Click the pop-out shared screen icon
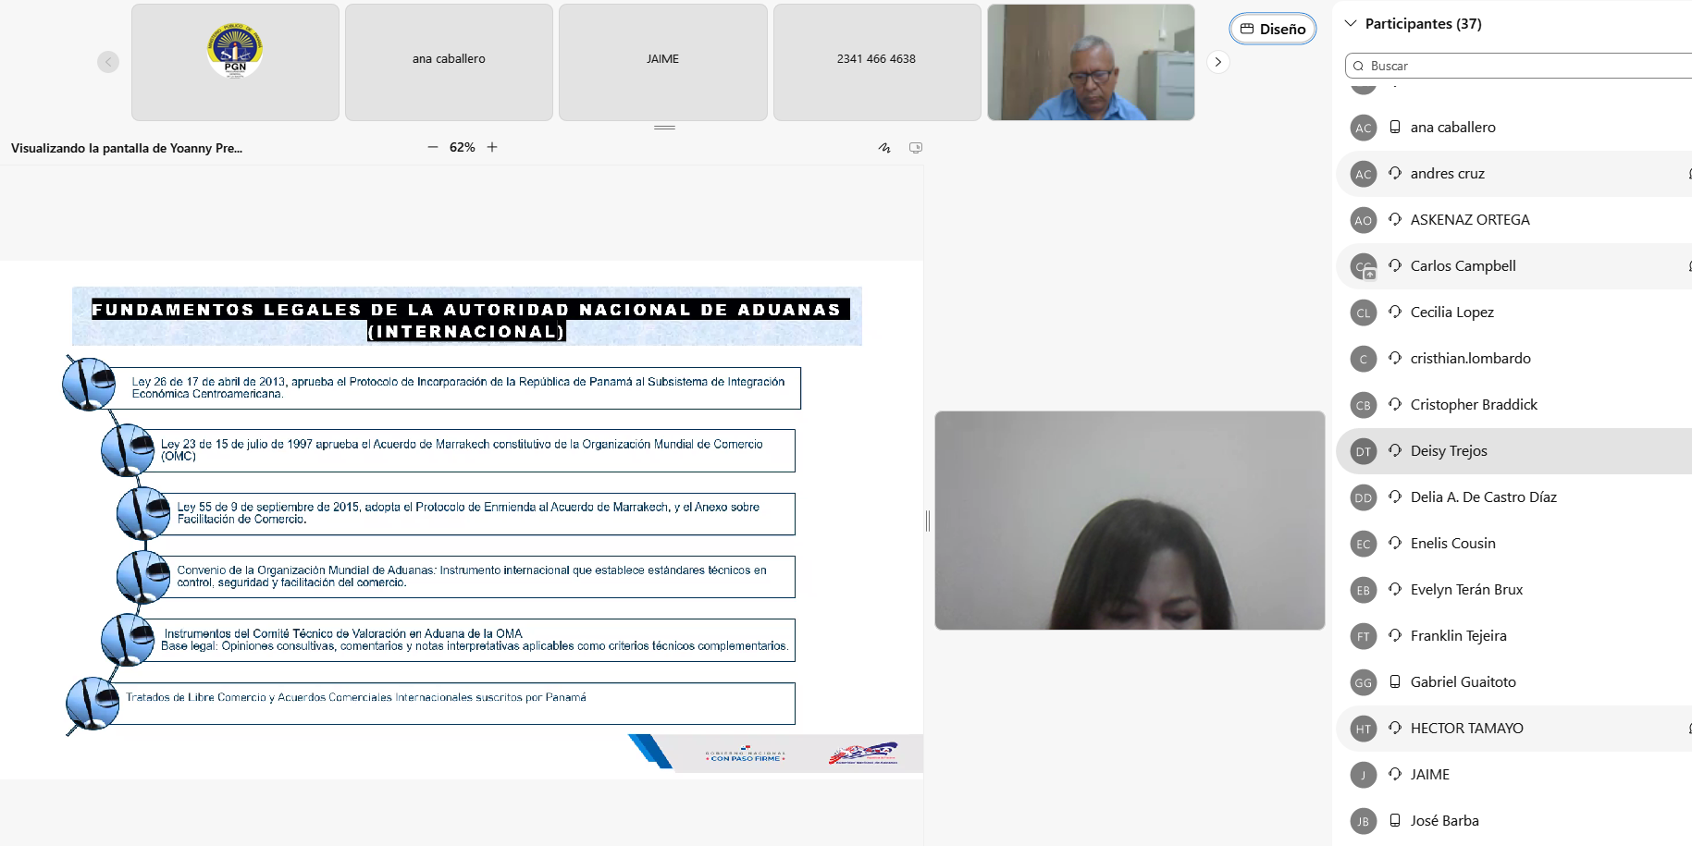Screen dimensions: 1692x846 tap(916, 148)
